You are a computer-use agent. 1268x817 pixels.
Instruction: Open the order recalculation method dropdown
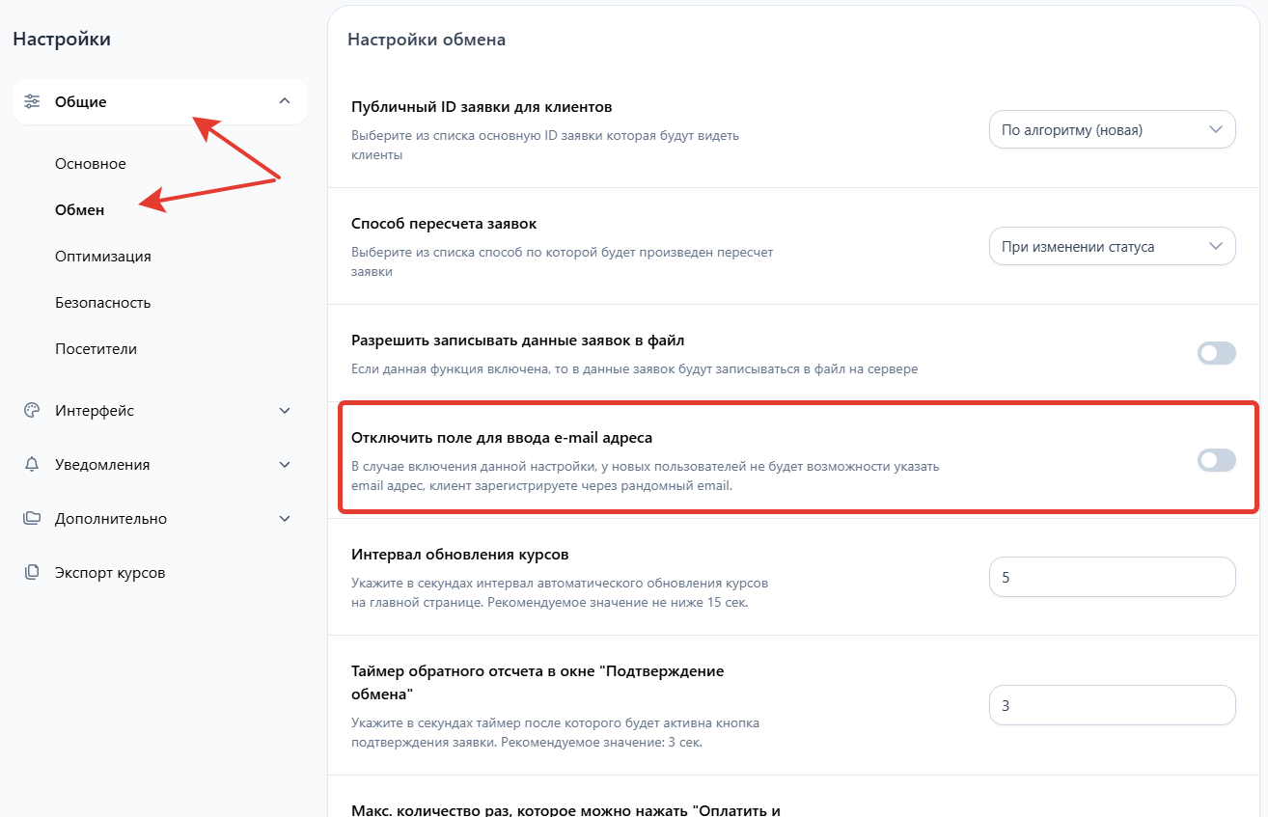(x=1112, y=246)
